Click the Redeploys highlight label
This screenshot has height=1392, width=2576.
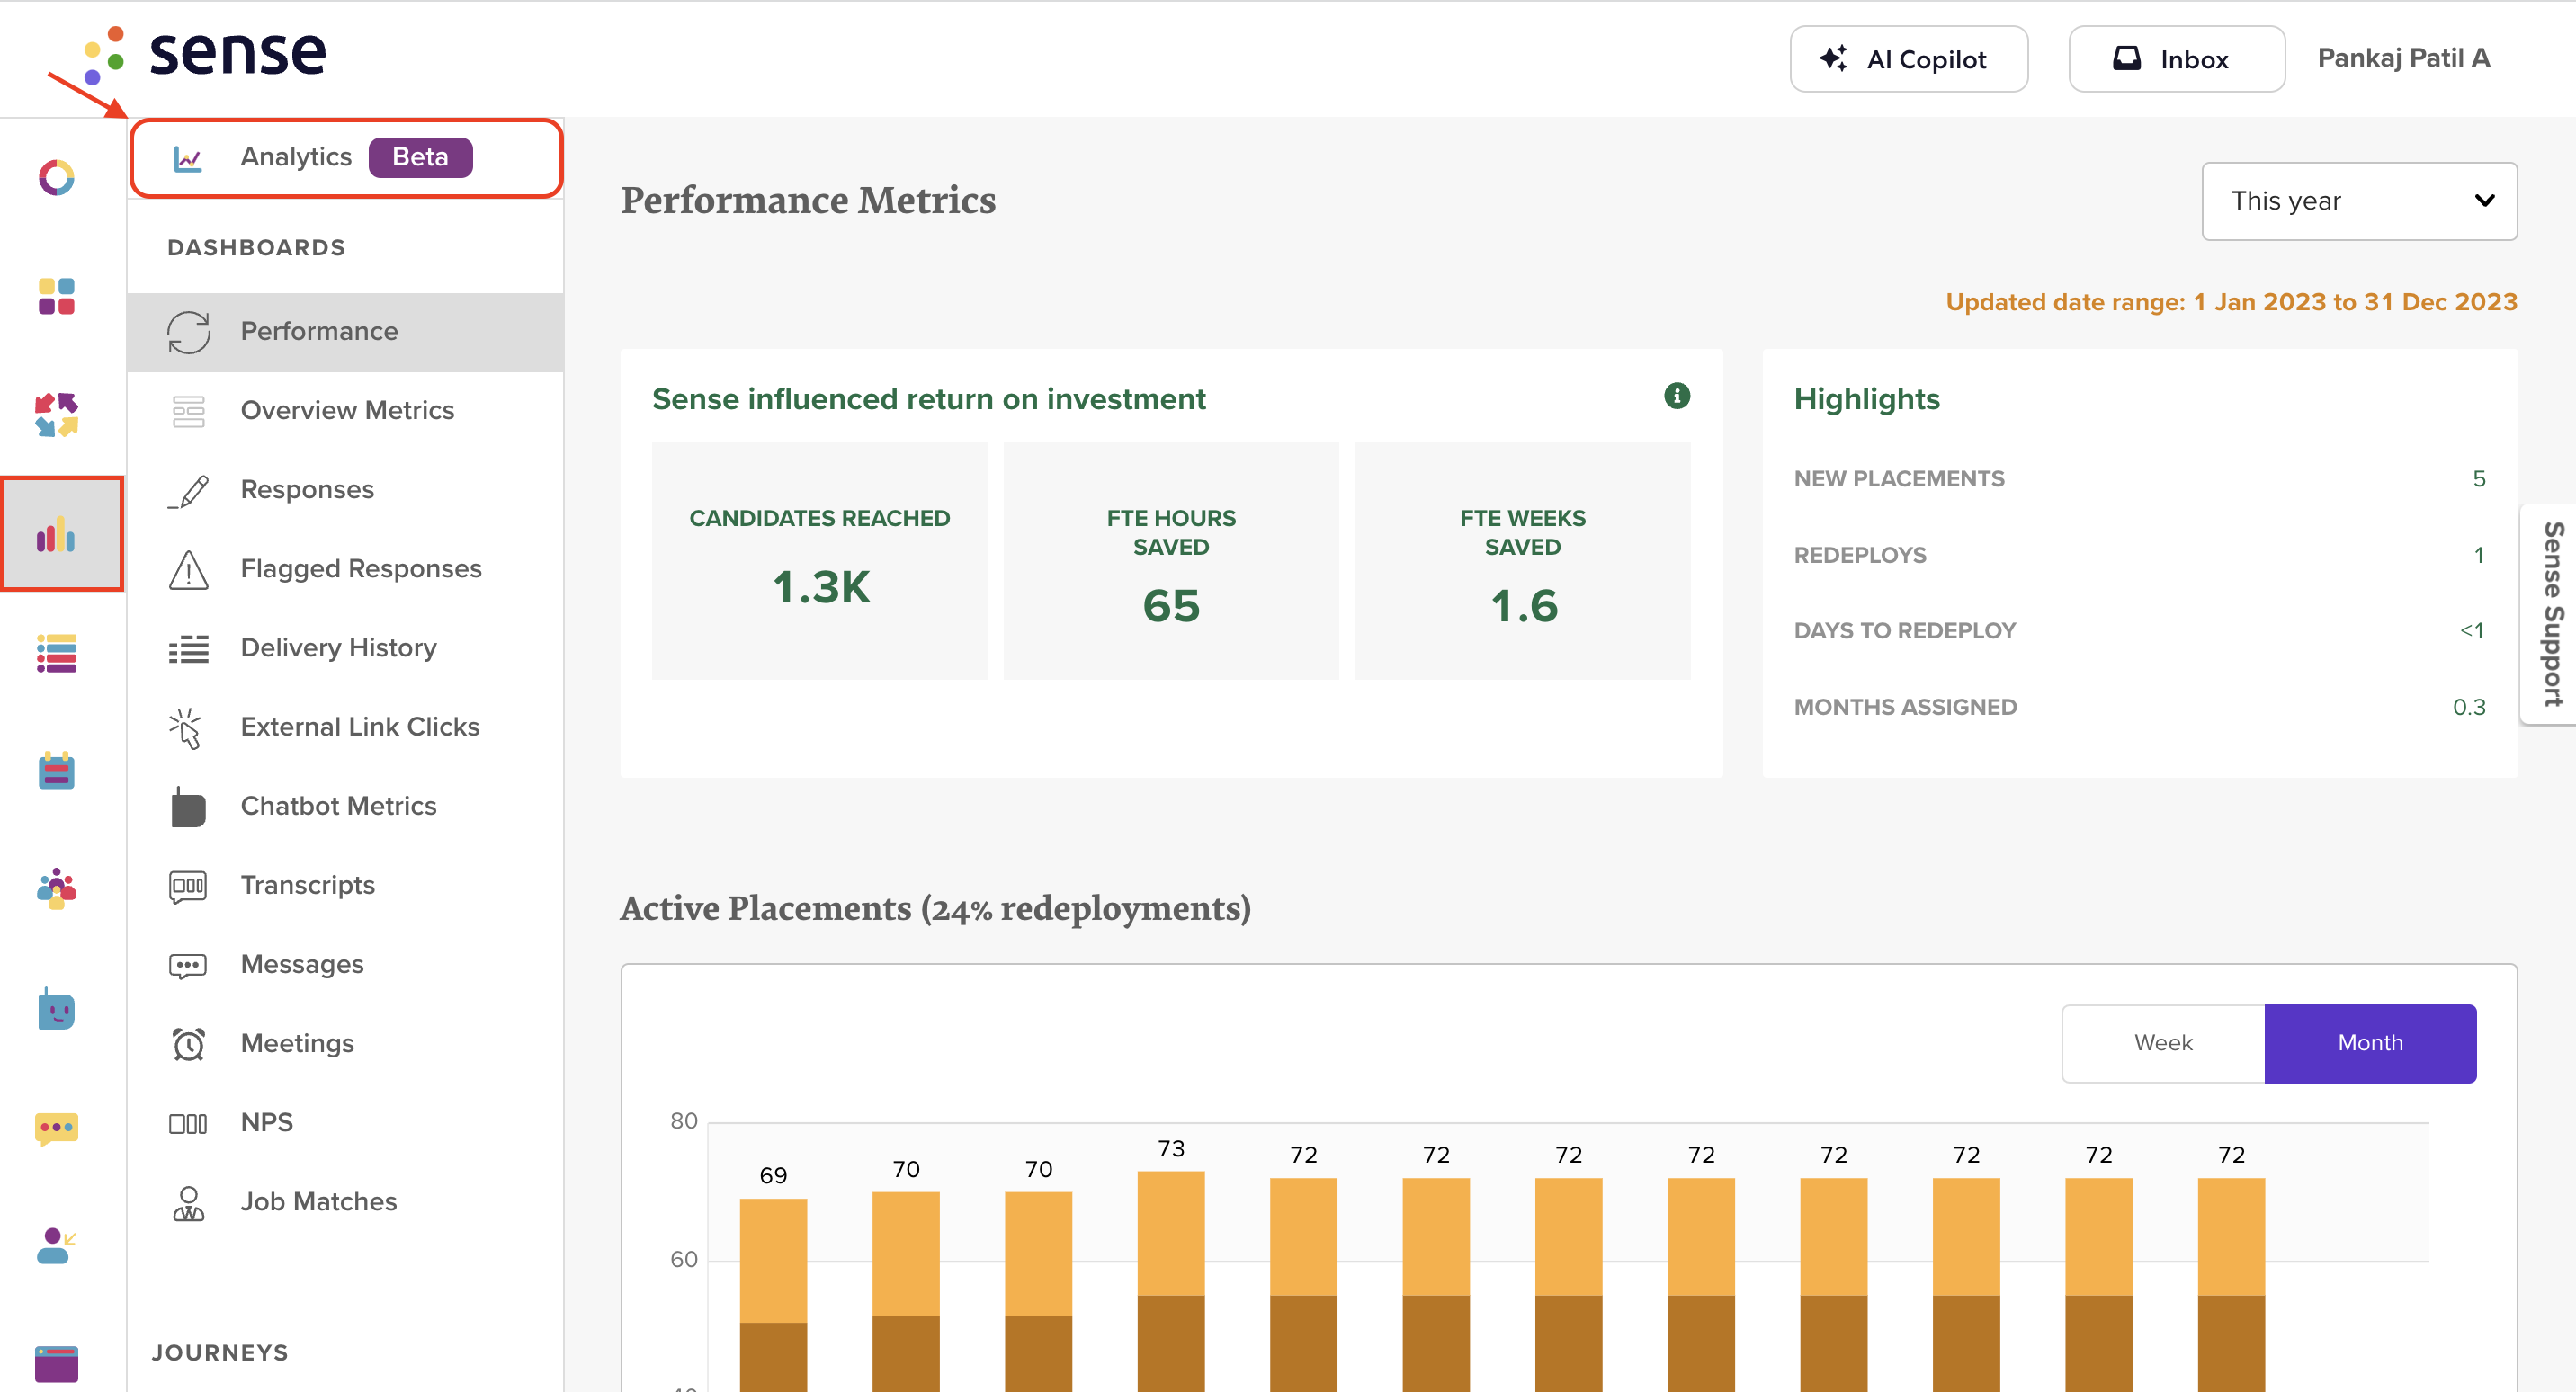pos(1860,555)
